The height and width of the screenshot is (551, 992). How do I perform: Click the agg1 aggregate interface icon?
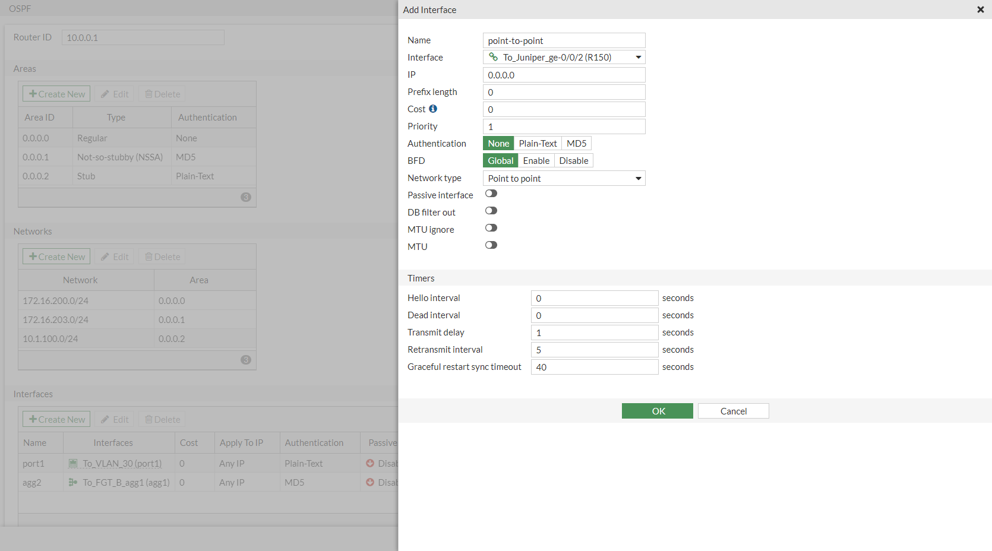point(73,483)
